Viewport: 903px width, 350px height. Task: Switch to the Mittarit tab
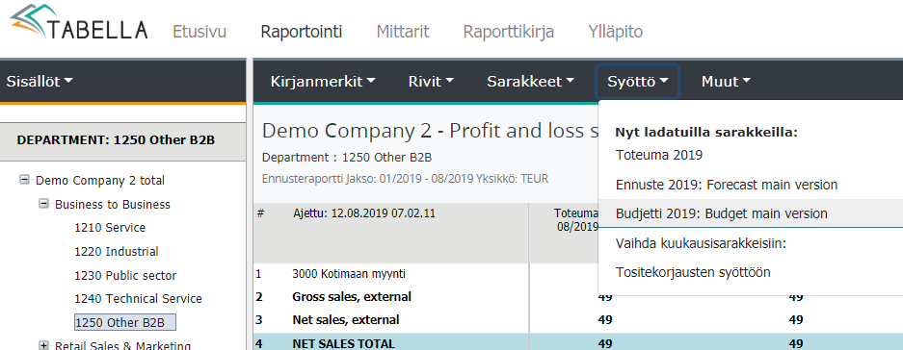[x=403, y=31]
